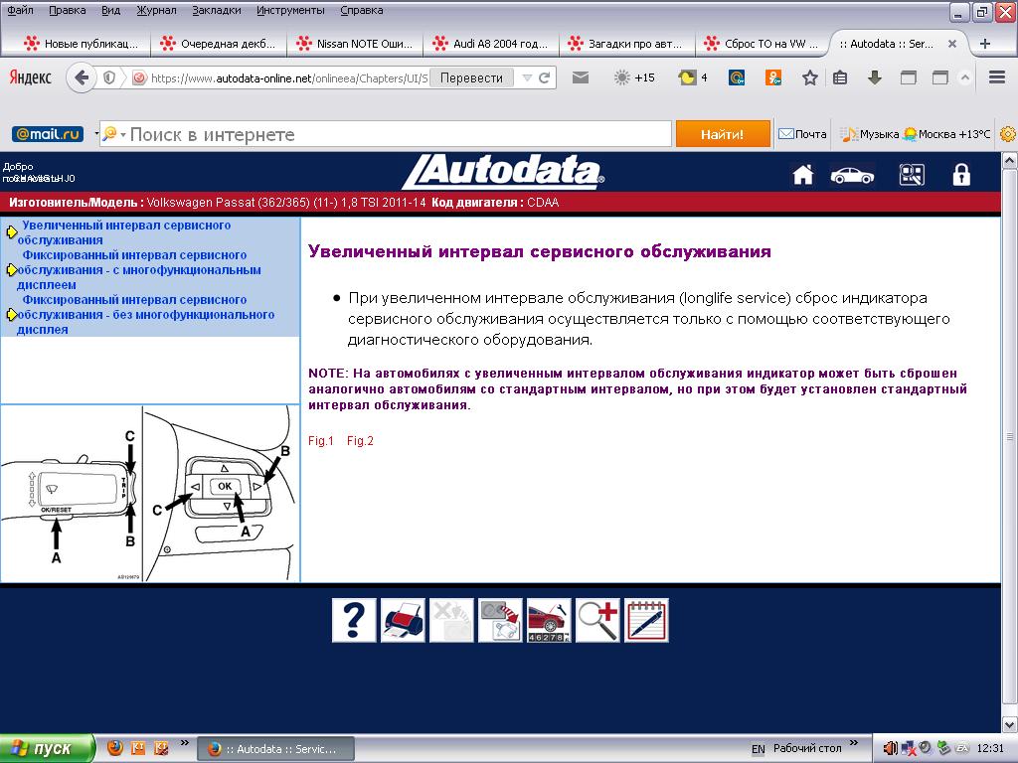Open the Инструменты menu
This screenshot has width=1018, height=763.
[x=291, y=10]
